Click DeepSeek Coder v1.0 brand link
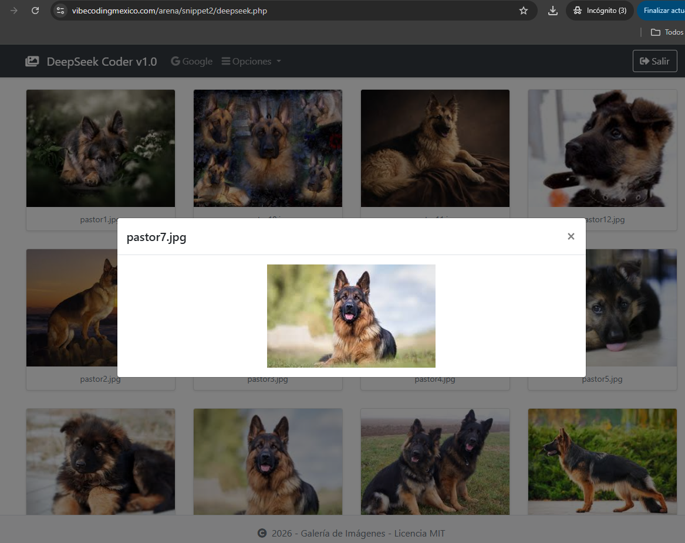 102,62
